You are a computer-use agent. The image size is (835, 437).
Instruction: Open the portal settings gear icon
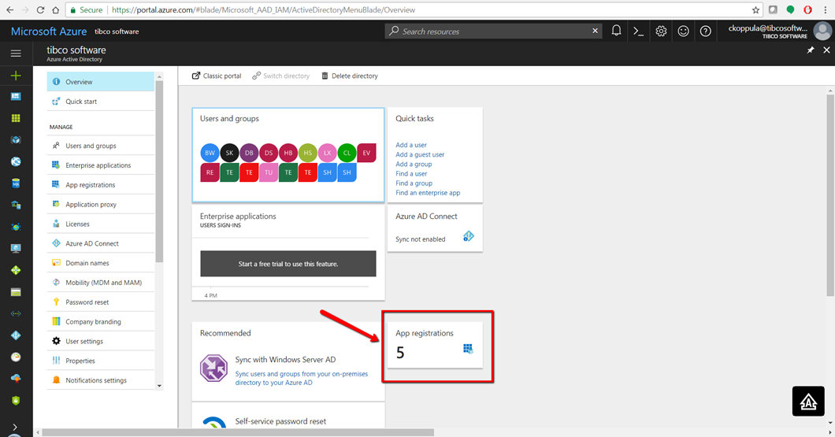(661, 31)
